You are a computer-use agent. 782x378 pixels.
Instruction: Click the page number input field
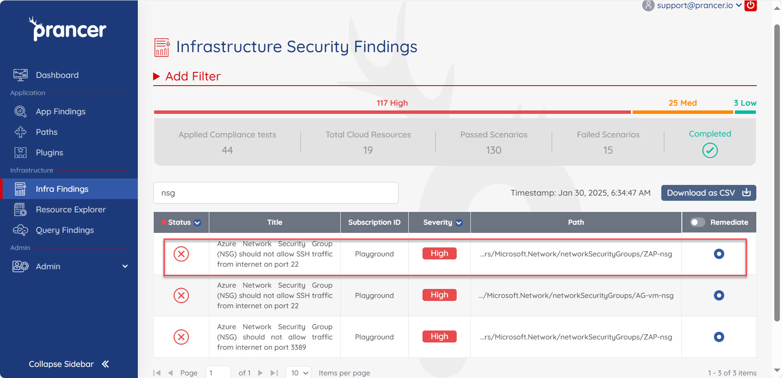point(218,372)
